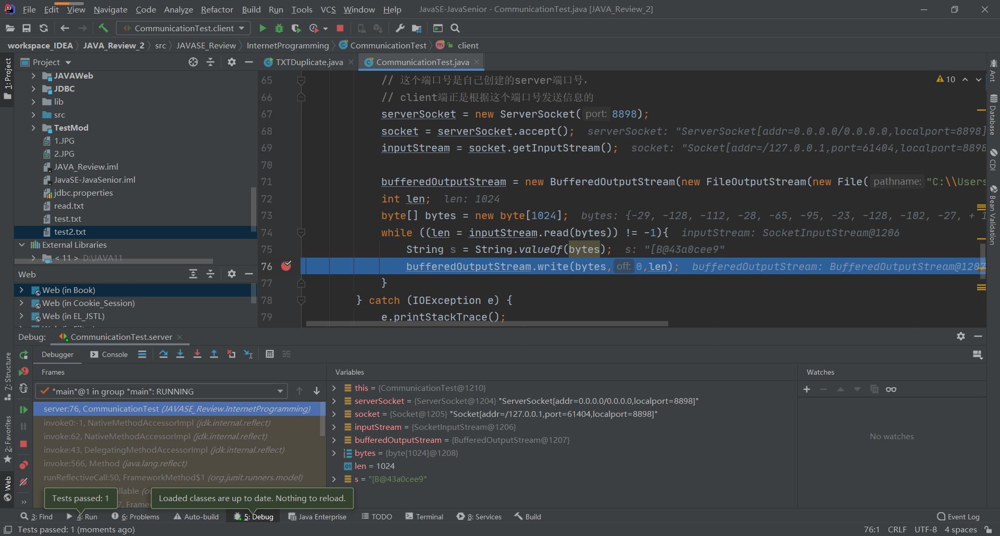Stop the debug session via the sidebar red square
Viewport: 1000px width, 536px height.
click(23, 444)
